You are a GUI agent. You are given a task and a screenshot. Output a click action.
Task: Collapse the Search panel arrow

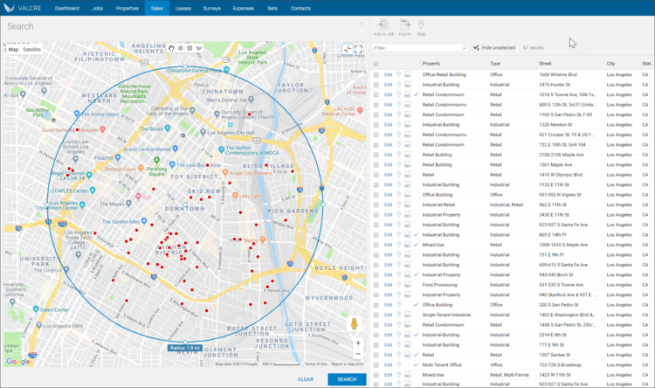pos(362,24)
